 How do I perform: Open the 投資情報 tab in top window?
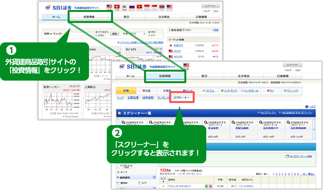pos(89,17)
